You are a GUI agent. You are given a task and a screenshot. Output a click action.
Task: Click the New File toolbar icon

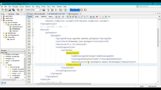(x=3, y=10)
